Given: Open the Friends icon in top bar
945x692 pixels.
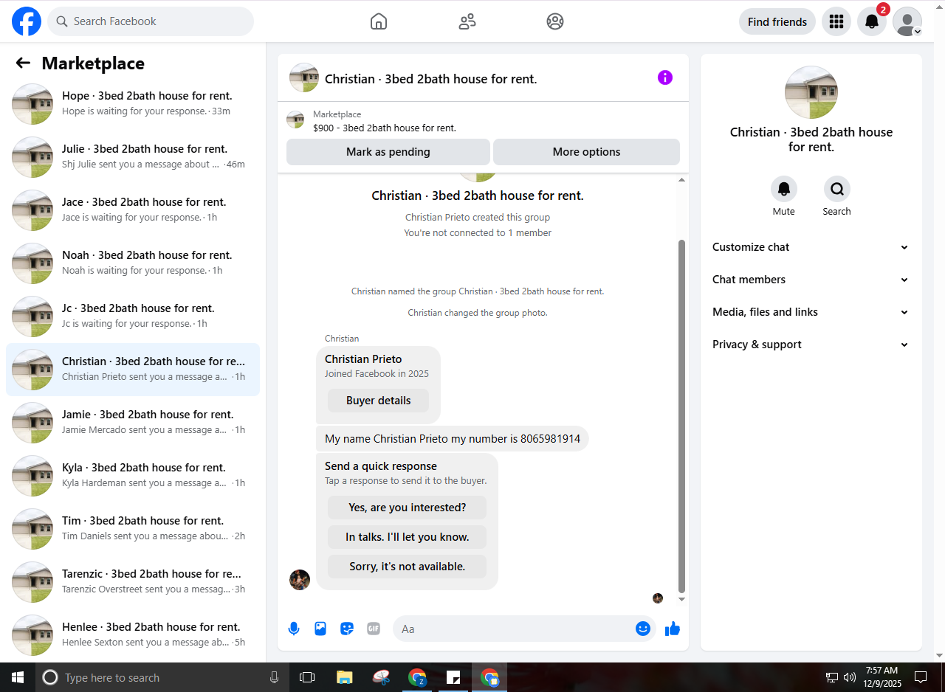Looking at the screenshot, I should click(x=467, y=21).
